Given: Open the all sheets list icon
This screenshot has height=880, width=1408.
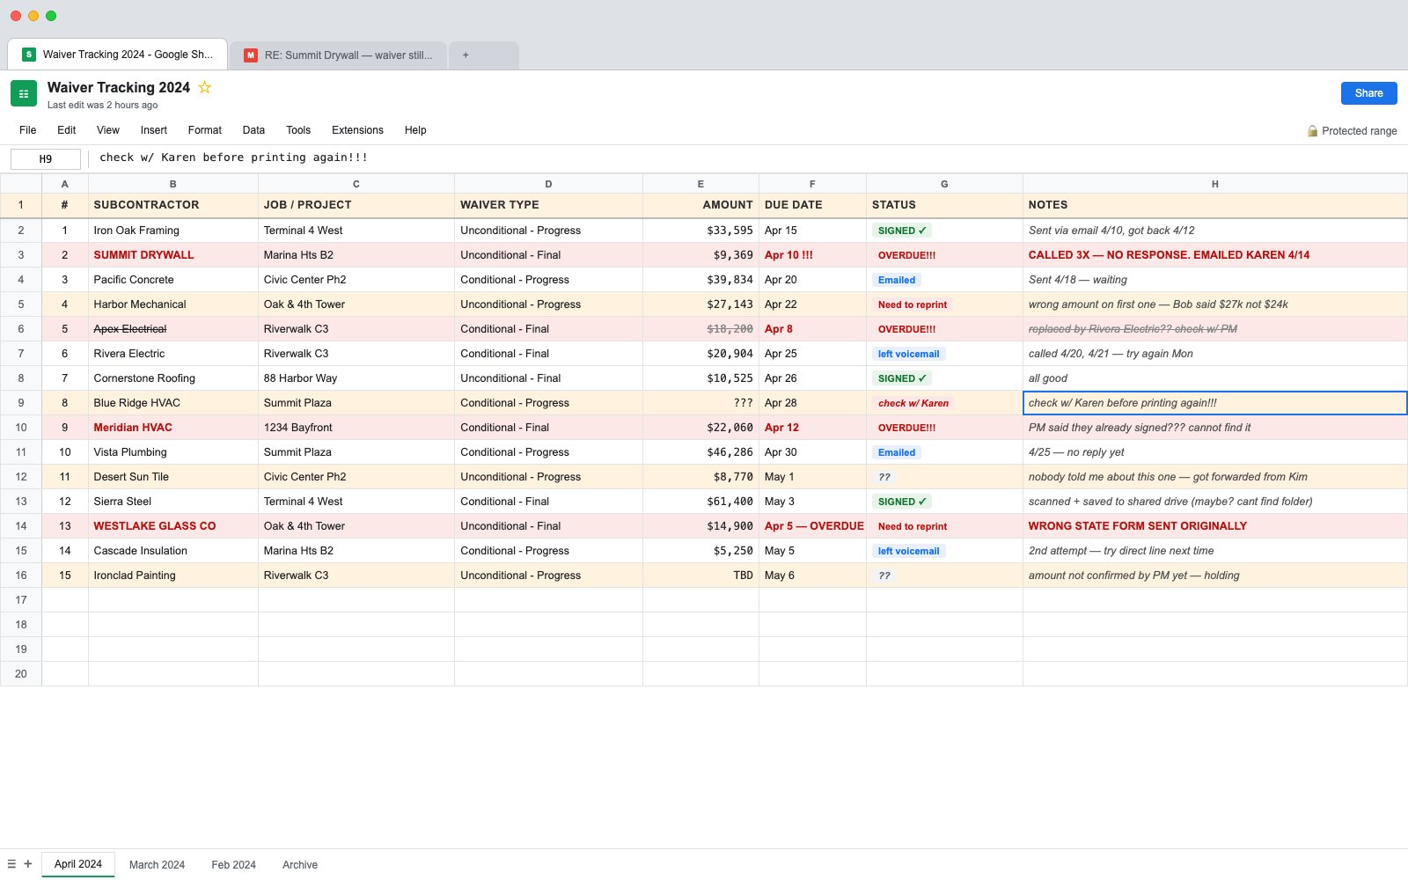Looking at the screenshot, I should (11, 864).
